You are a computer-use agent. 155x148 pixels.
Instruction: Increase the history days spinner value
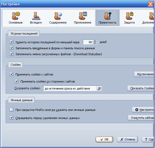tap(95, 41)
